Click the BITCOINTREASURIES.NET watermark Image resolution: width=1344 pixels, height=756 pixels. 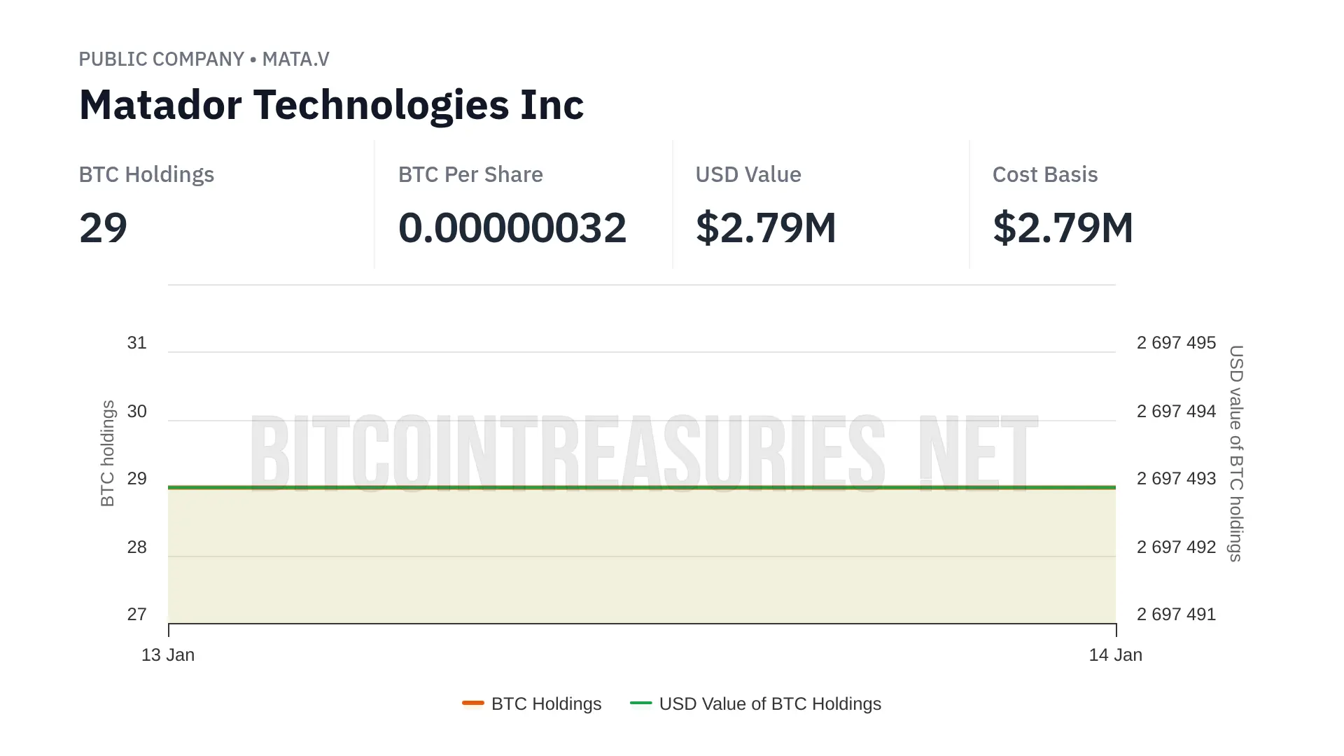click(x=644, y=453)
